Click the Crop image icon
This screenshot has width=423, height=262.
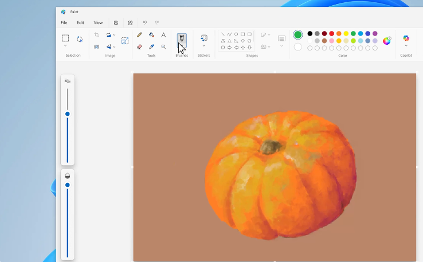click(97, 35)
